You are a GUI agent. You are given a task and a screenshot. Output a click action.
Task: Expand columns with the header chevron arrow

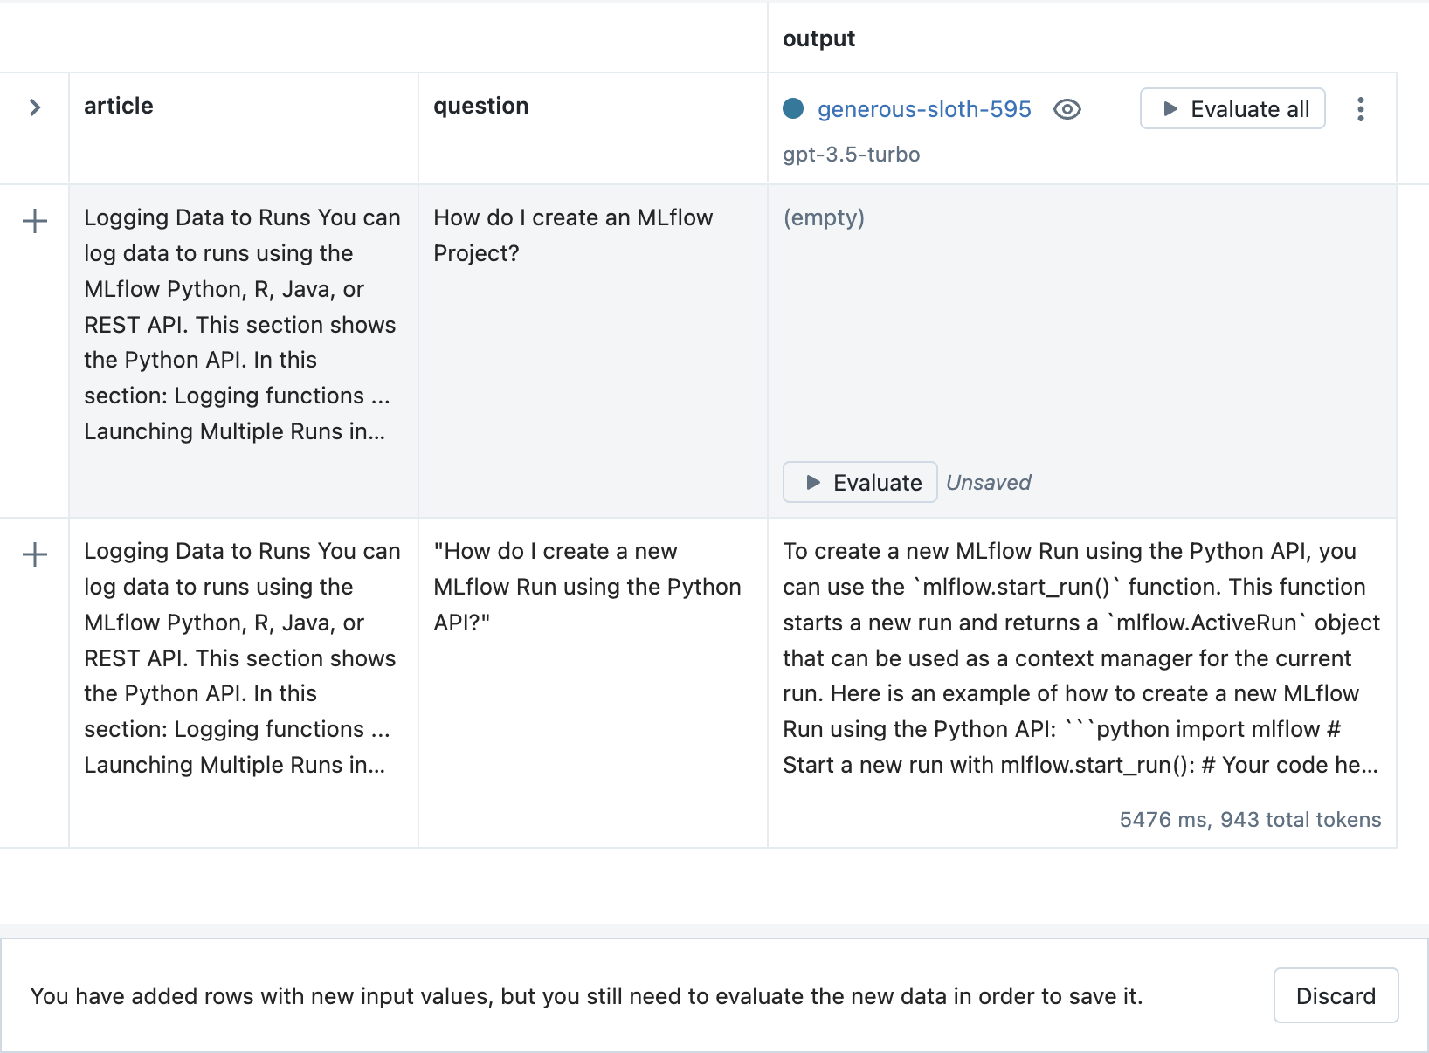tap(35, 107)
